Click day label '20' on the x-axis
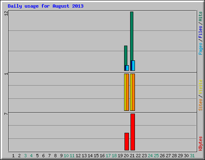Screen dimensions: 205x160 pyautogui.click(x=126, y=156)
